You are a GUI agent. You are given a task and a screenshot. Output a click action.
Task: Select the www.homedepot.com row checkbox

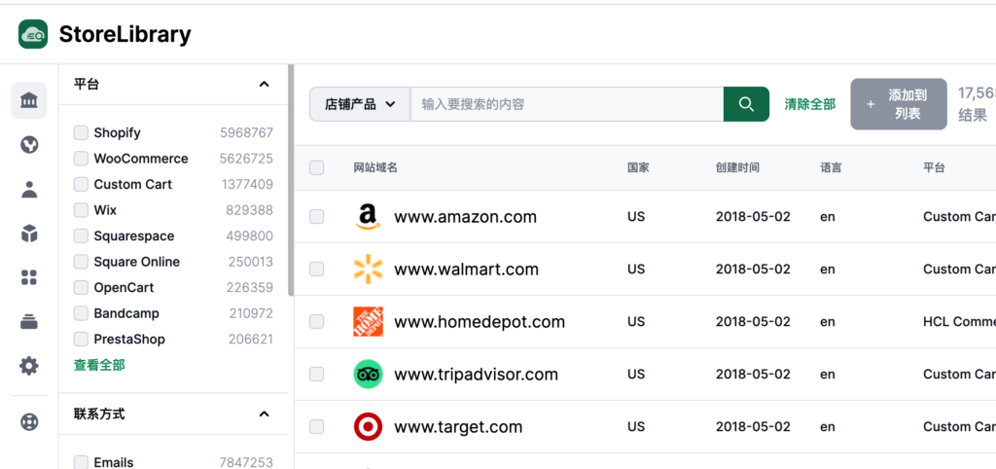pyautogui.click(x=316, y=321)
